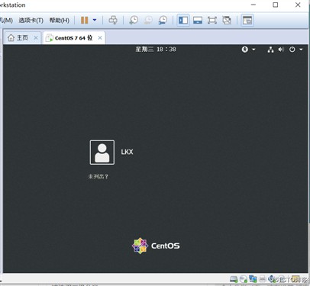Pause the virtual machine with the orange button

(84, 20)
